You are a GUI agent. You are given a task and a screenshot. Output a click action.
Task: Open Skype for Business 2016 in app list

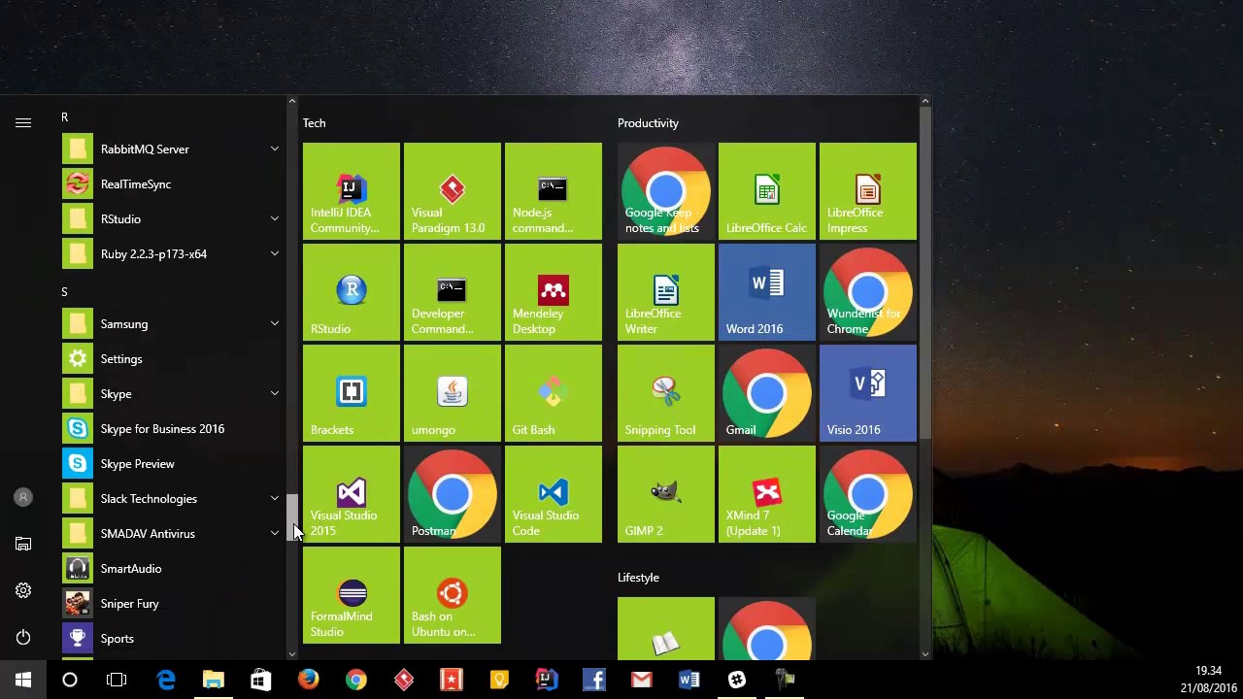(x=172, y=428)
